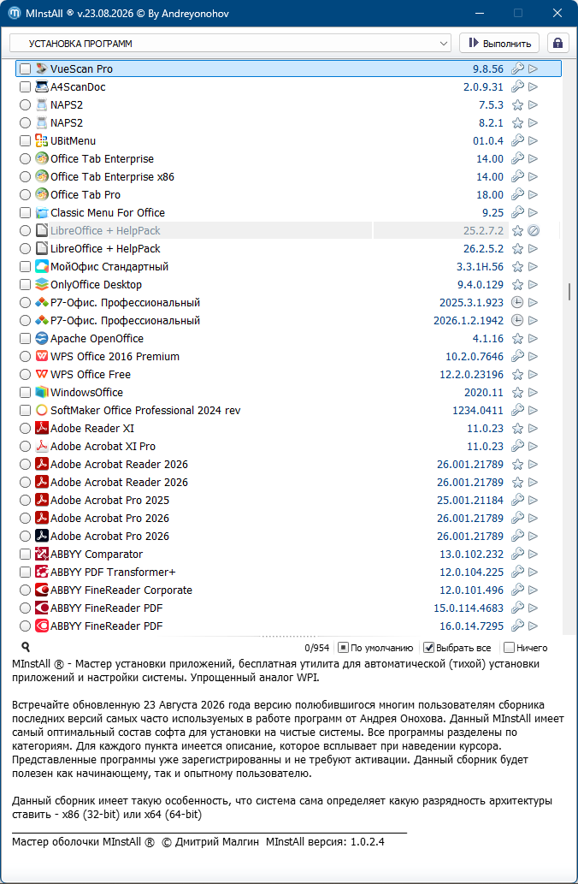Screen dimensions: 578x884
Task: Click the OnlyOffice Desktop app icon
Action: point(42,285)
